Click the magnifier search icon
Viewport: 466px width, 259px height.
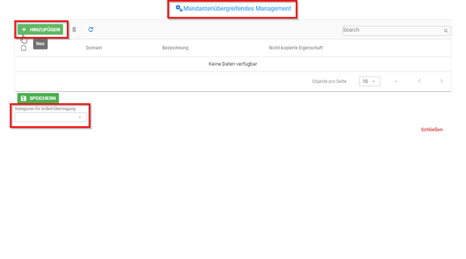pos(446,31)
